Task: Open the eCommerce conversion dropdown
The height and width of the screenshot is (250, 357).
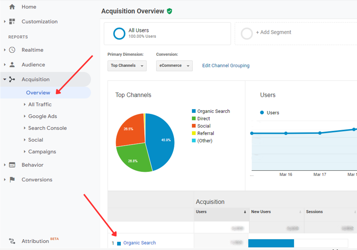Action: coord(174,66)
